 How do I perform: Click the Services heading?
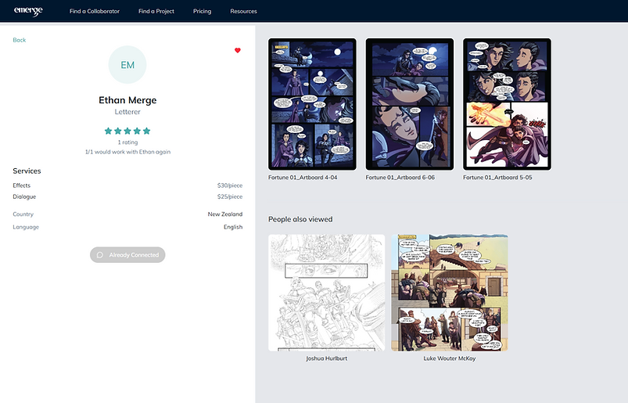[27, 171]
